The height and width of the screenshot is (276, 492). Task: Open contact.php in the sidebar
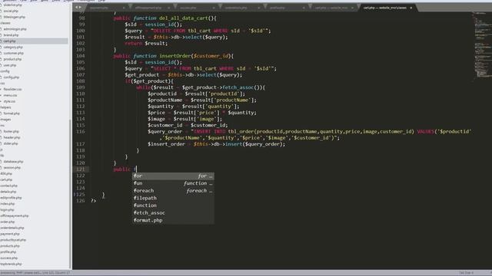click(x=8, y=186)
